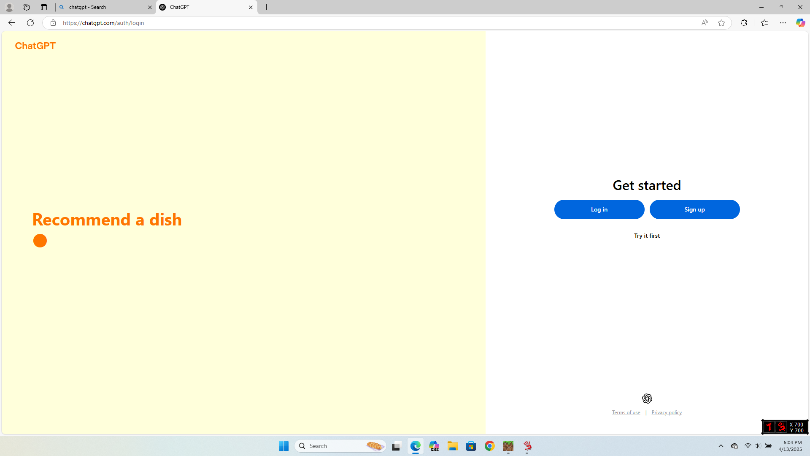The width and height of the screenshot is (810, 456).
Task: Click the Refresh page button
Action: click(x=30, y=23)
